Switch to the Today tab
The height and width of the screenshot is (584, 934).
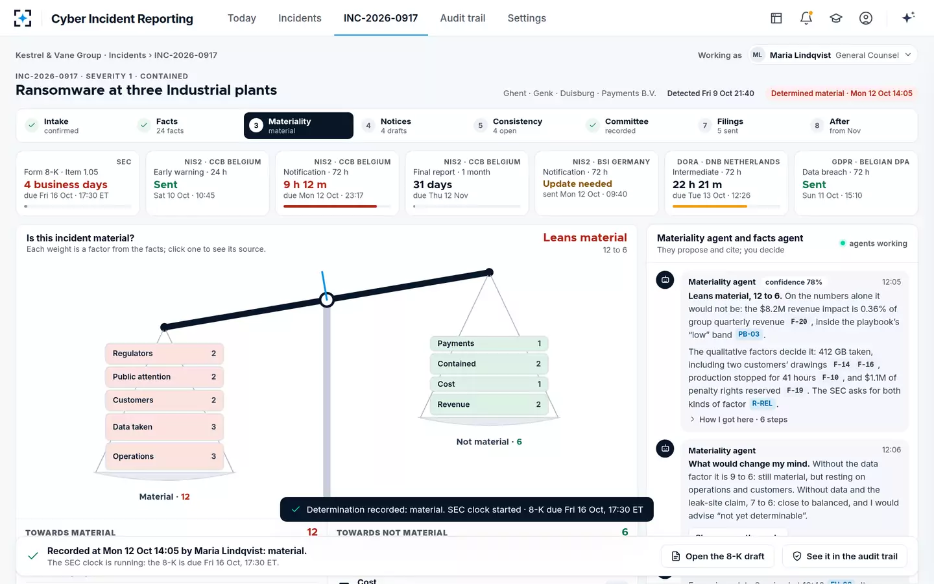click(242, 18)
